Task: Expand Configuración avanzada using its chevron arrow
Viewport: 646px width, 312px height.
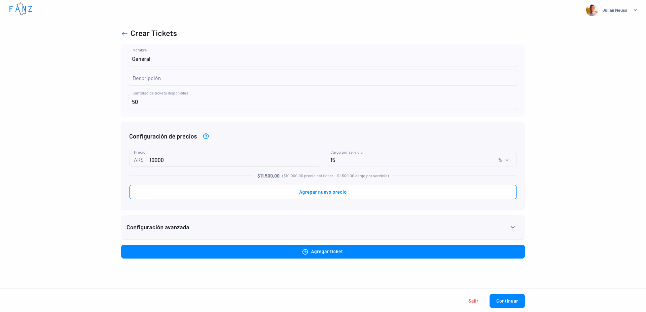Action: click(513, 228)
